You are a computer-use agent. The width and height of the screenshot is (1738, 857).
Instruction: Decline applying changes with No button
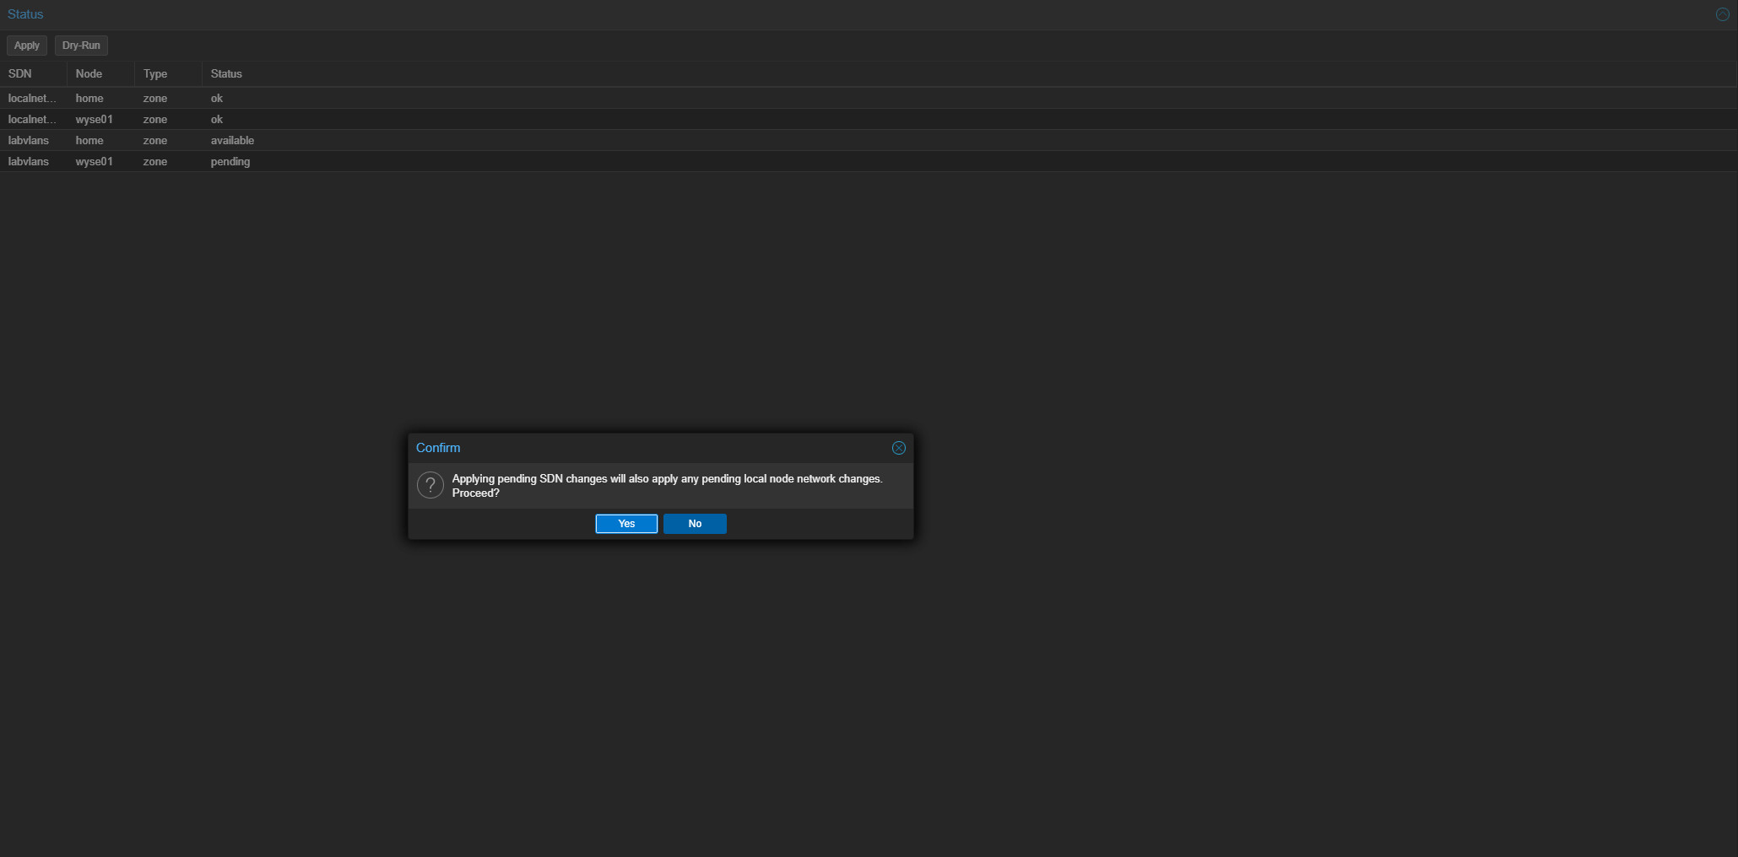click(695, 524)
